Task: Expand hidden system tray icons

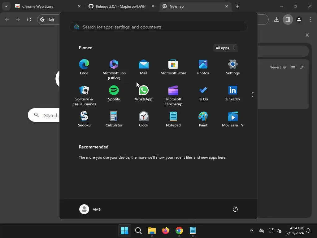Action: (x=252, y=231)
